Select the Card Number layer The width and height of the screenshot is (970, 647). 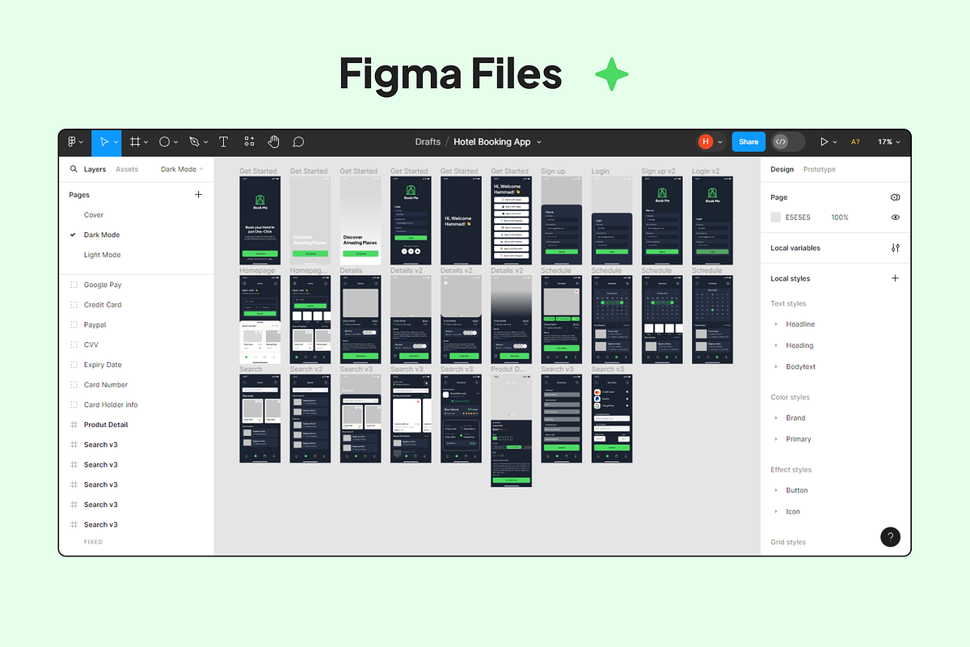[x=106, y=385]
